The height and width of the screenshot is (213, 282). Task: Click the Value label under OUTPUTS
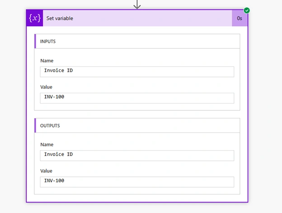(x=46, y=171)
